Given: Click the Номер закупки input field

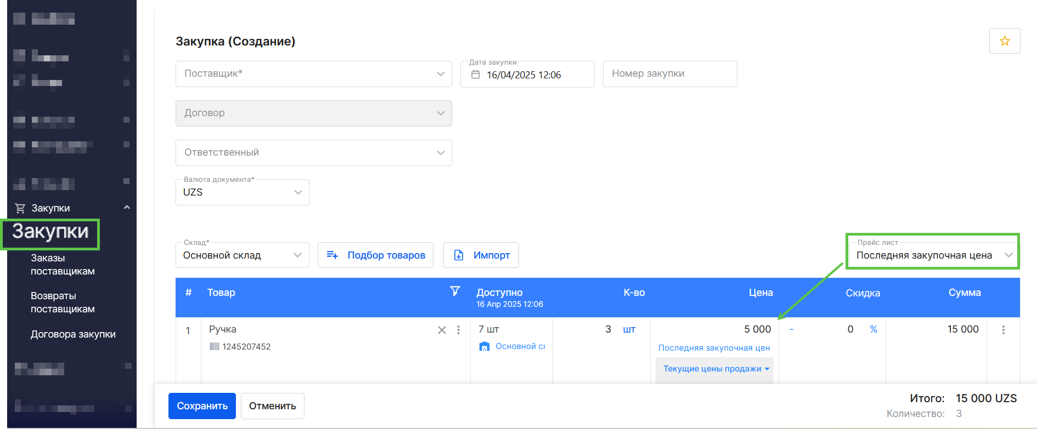Looking at the screenshot, I should [x=669, y=74].
